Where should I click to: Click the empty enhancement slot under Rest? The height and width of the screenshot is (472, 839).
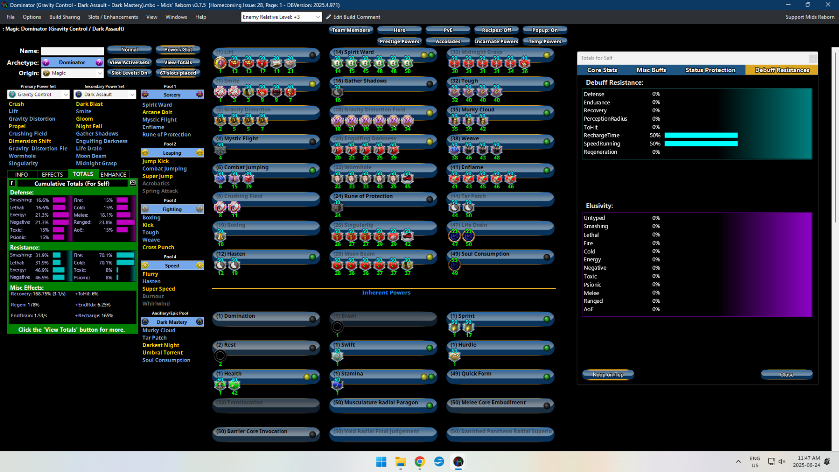pos(220,356)
